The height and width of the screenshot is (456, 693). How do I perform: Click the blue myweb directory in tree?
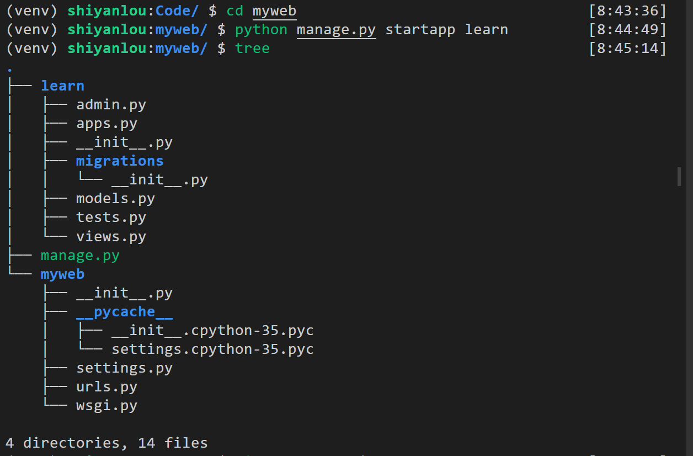point(62,274)
